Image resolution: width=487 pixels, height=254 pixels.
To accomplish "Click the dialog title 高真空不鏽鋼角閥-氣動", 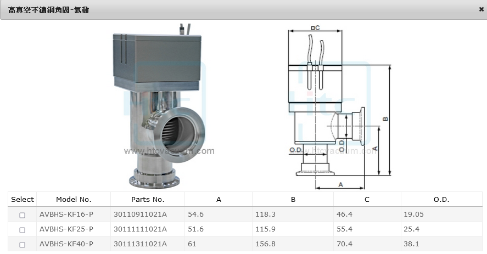I will tap(49, 10).
